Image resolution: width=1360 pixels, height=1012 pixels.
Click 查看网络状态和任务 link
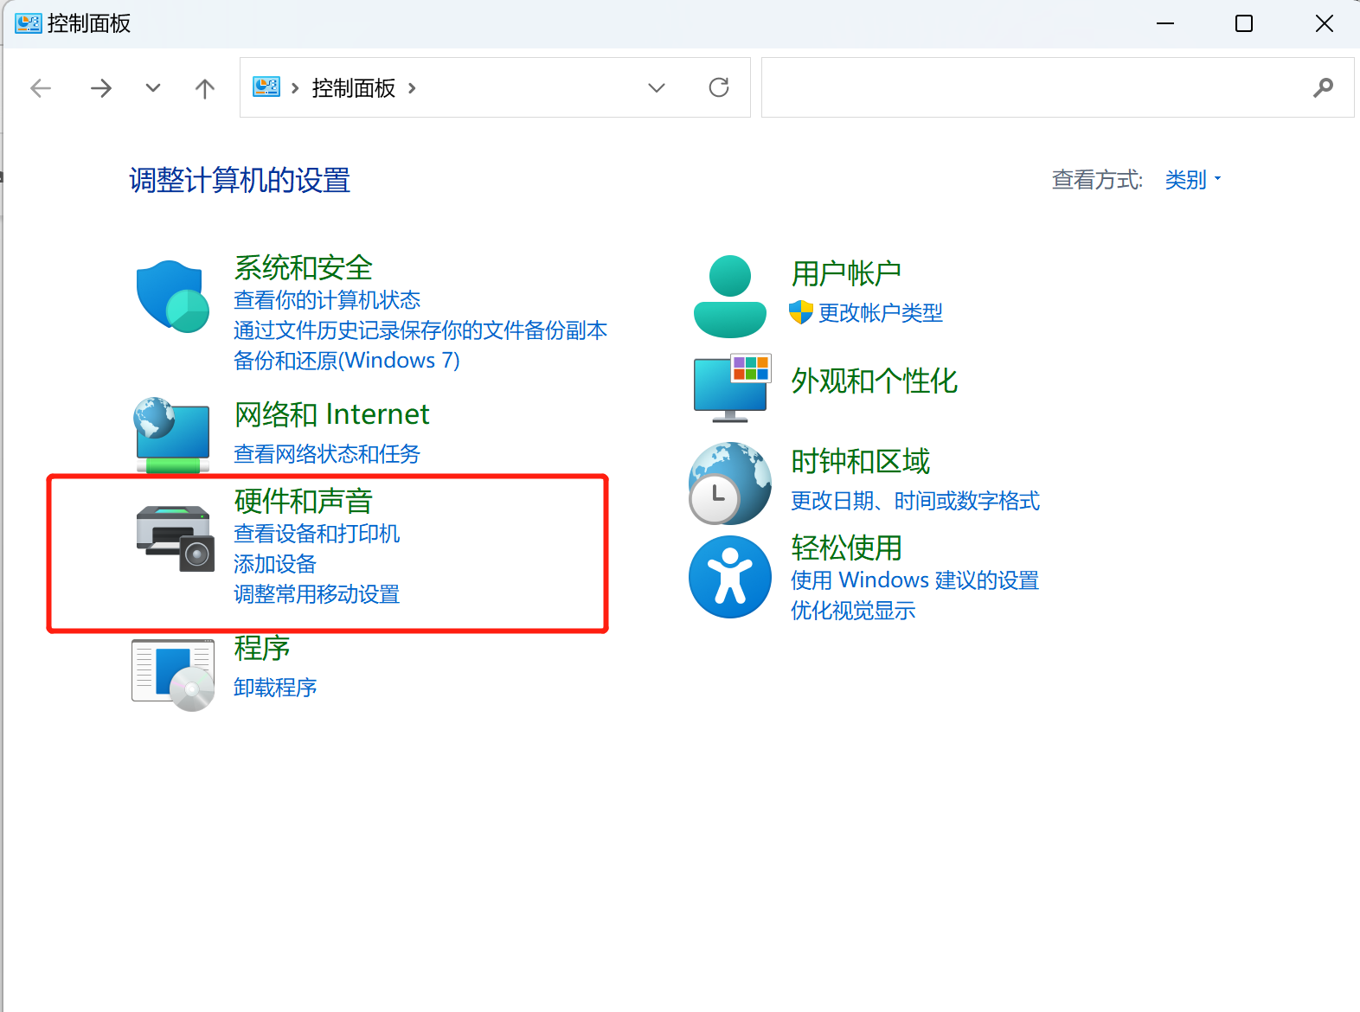point(327,454)
